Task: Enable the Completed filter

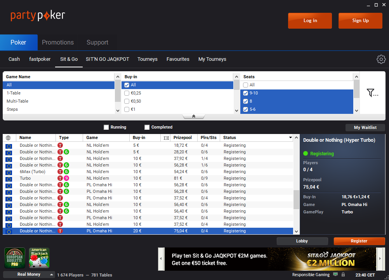Action: 147,127
